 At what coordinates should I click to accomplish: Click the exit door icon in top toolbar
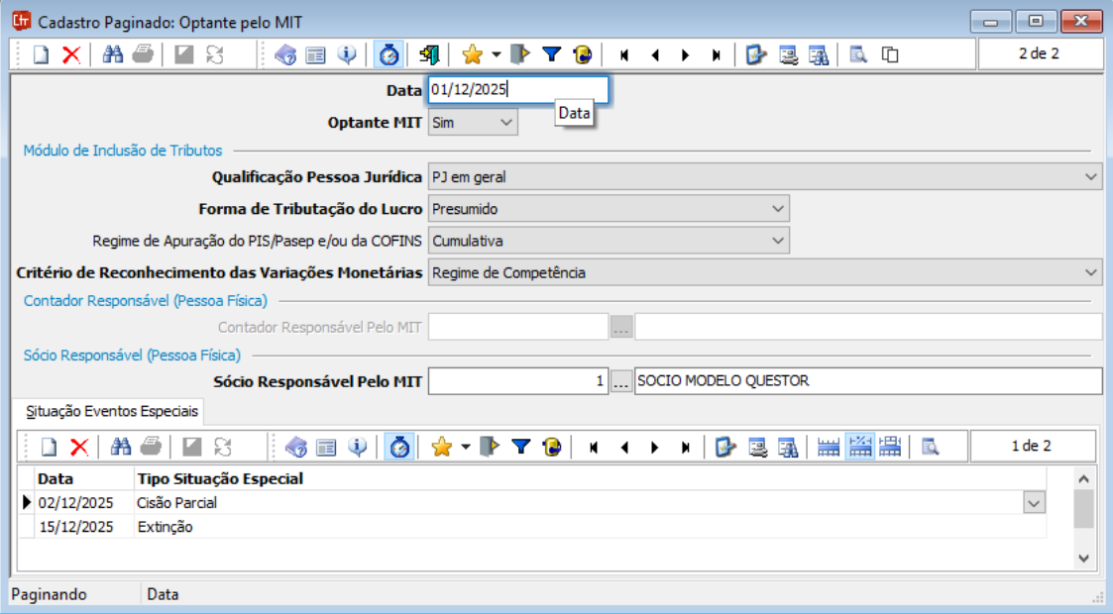[x=428, y=55]
